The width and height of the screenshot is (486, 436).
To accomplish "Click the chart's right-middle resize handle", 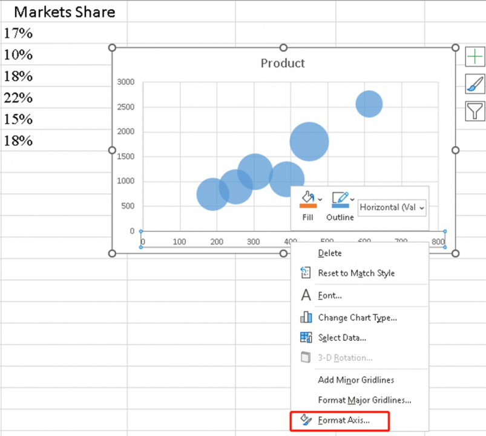I will (x=455, y=150).
